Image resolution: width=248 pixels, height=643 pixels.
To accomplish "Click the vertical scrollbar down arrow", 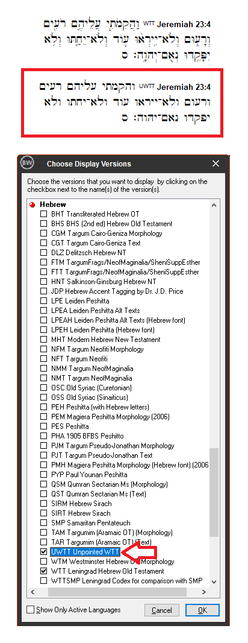I will tap(214, 581).
